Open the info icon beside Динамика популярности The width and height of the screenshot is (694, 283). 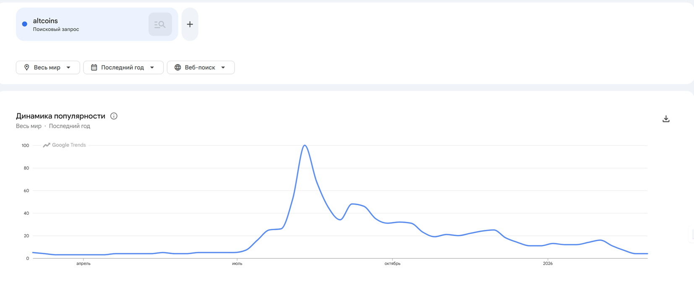click(114, 116)
